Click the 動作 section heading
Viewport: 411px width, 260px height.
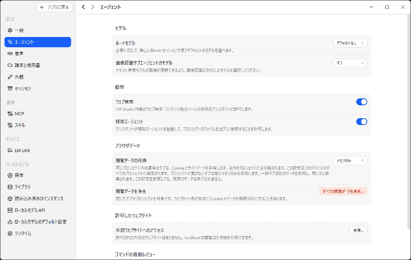click(x=120, y=87)
